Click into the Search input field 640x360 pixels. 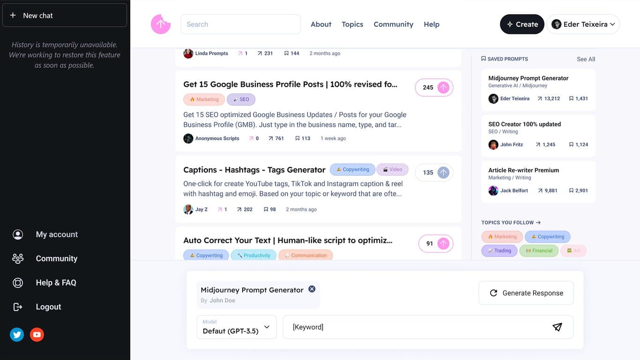click(240, 24)
